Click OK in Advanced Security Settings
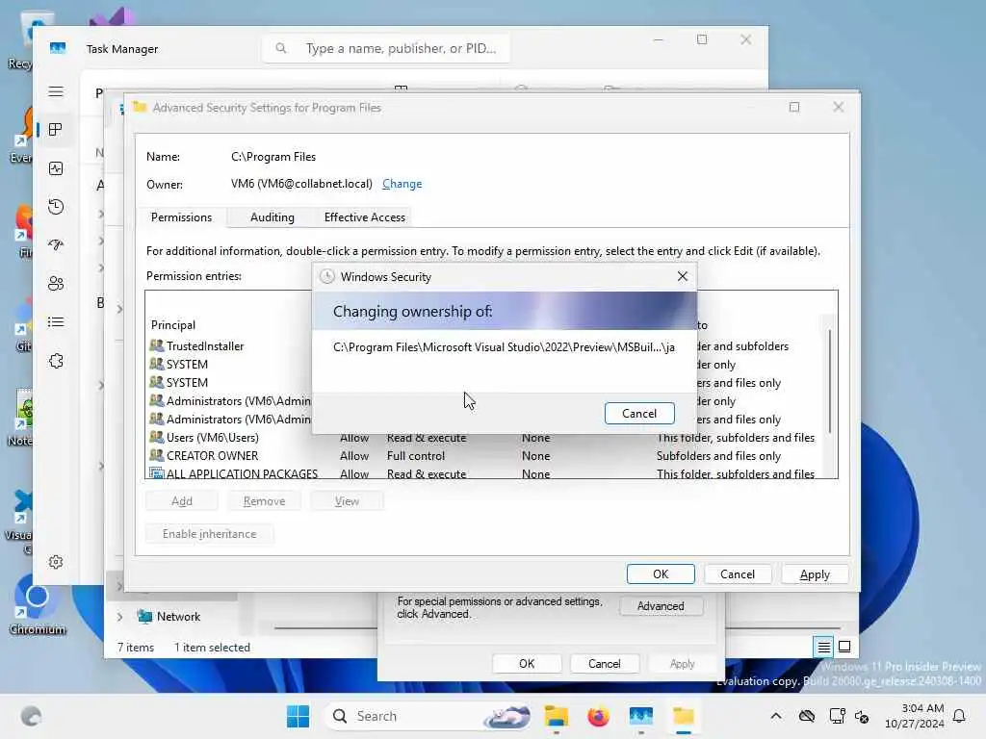 click(x=661, y=574)
